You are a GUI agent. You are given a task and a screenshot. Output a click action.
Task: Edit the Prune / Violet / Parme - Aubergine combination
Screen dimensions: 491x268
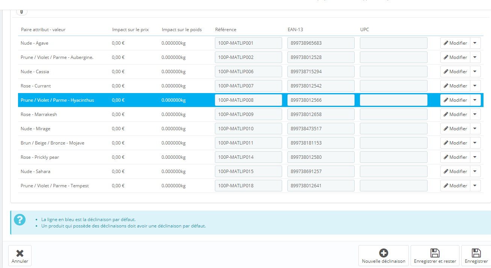pos(455,57)
